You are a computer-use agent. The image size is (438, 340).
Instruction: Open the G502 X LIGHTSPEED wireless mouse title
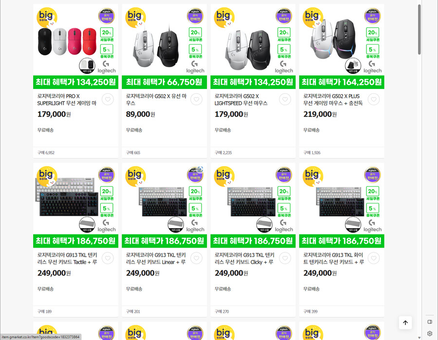click(x=241, y=100)
